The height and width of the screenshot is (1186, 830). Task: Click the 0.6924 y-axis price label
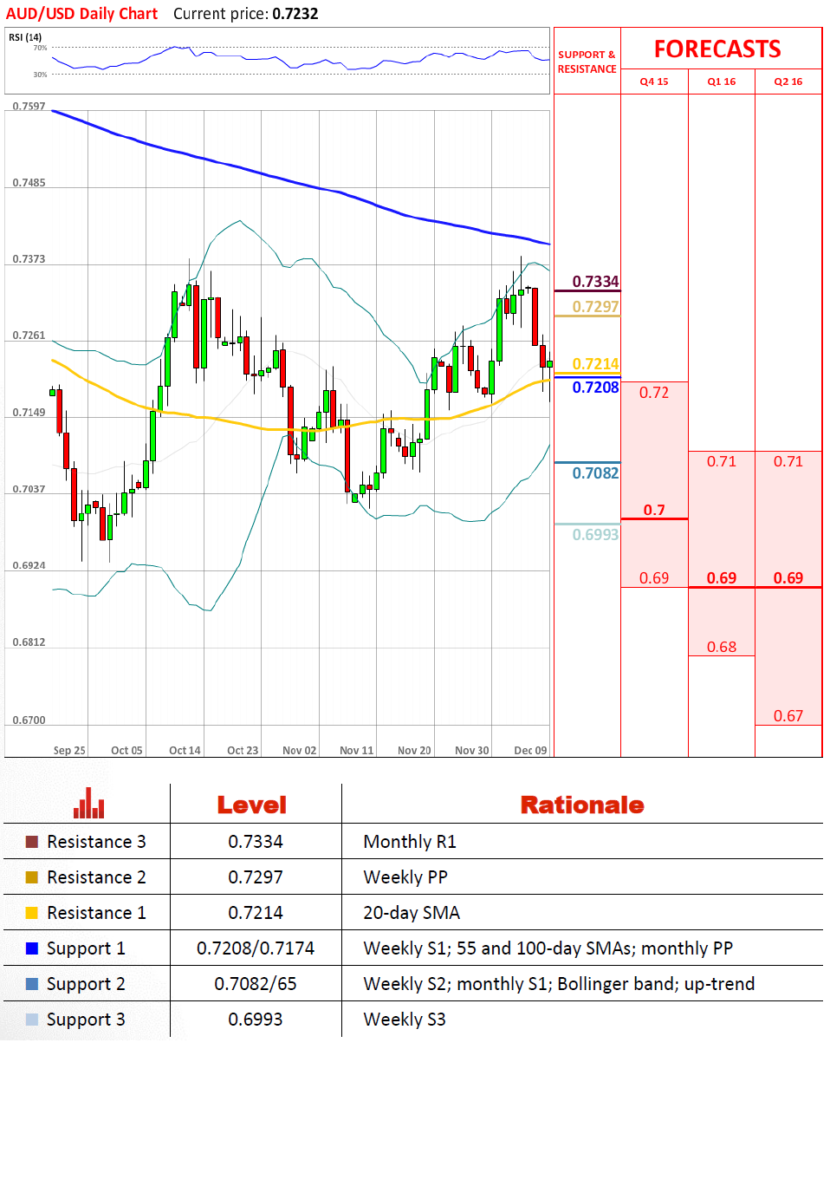click(x=29, y=565)
